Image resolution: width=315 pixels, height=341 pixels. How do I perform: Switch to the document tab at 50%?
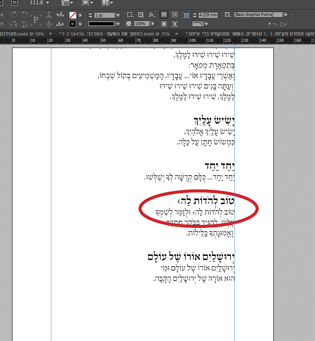[x=22, y=34]
